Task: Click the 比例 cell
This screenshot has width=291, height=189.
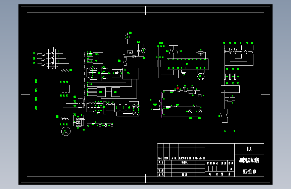Action: 231,163
